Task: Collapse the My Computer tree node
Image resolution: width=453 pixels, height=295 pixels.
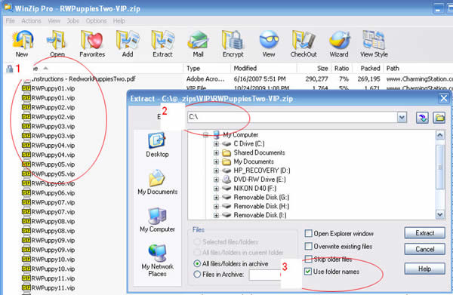Action: click(205, 135)
